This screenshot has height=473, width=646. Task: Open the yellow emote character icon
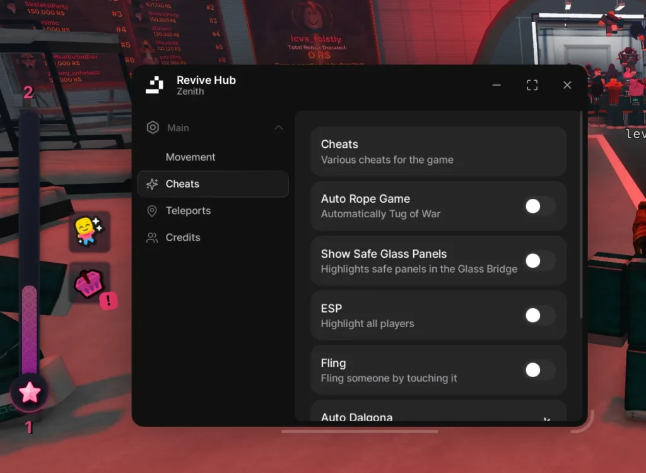coord(89,231)
